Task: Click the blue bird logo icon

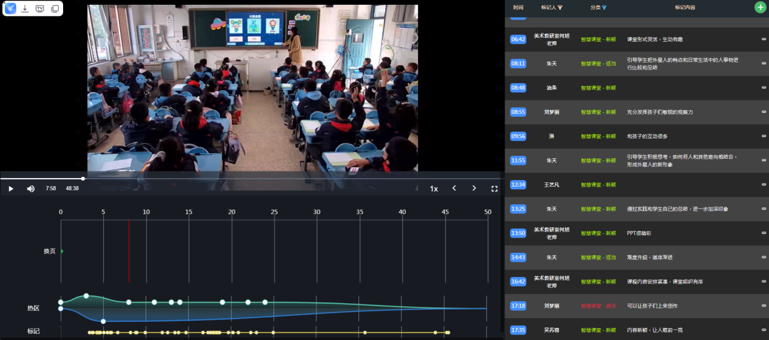Action: 11,8
